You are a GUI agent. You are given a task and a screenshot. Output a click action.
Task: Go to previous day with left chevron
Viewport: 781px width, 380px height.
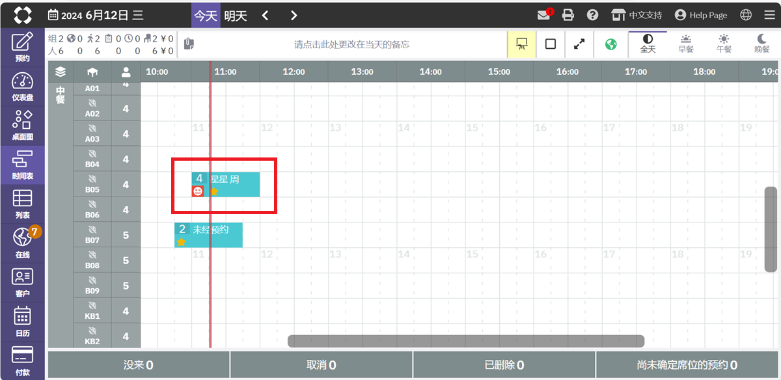265,16
